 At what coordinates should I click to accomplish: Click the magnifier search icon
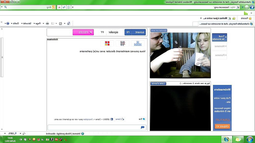point(6,7)
